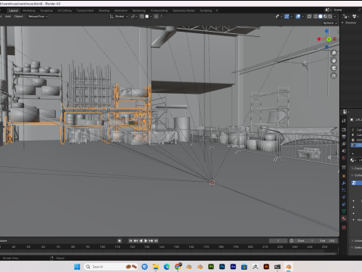
Task: Open the World properties tab
Action: (344, 158)
